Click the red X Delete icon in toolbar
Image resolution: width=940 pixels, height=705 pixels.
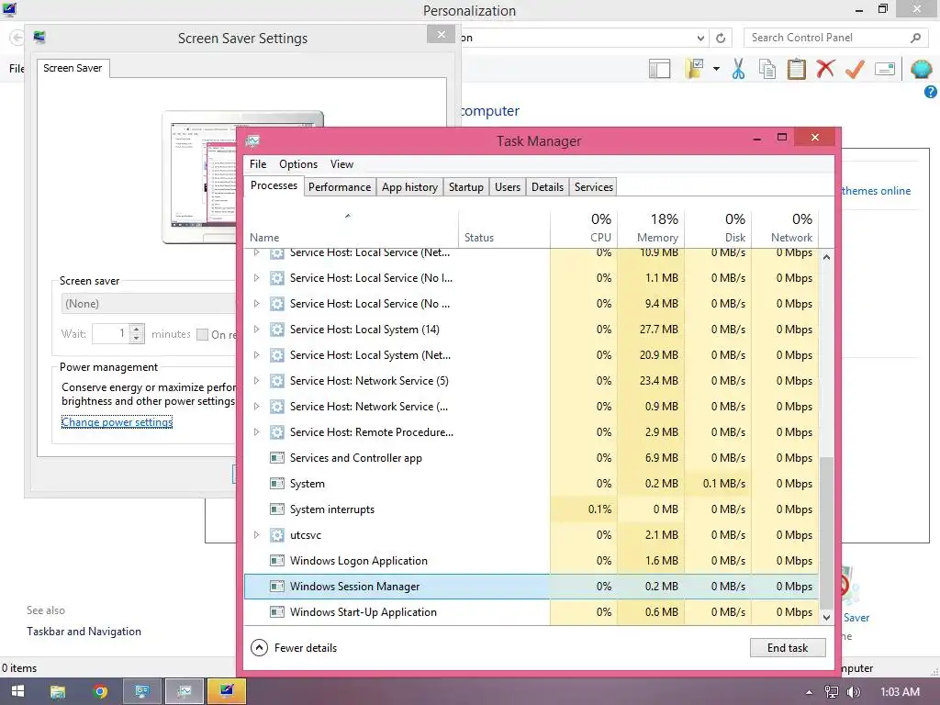pyautogui.click(x=825, y=68)
